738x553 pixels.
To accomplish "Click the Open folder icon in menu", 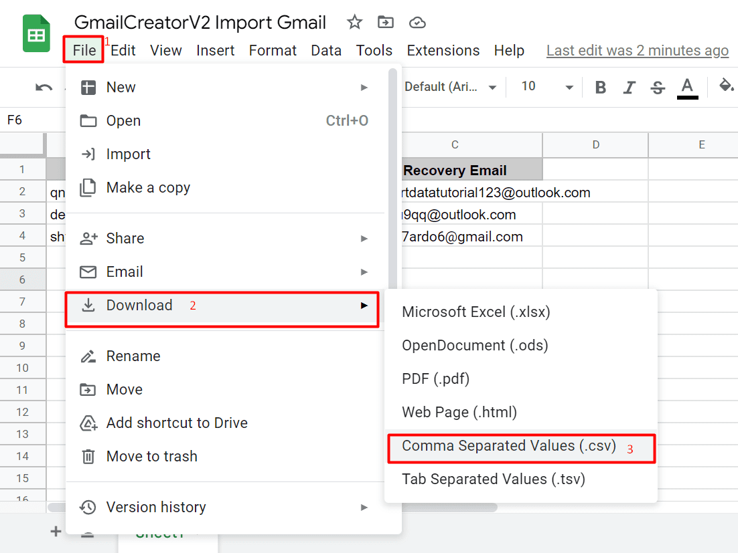I will [x=88, y=121].
